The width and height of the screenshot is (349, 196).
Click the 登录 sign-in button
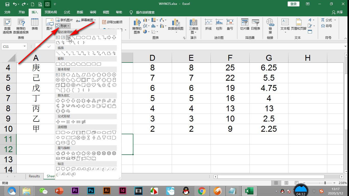point(294,4)
